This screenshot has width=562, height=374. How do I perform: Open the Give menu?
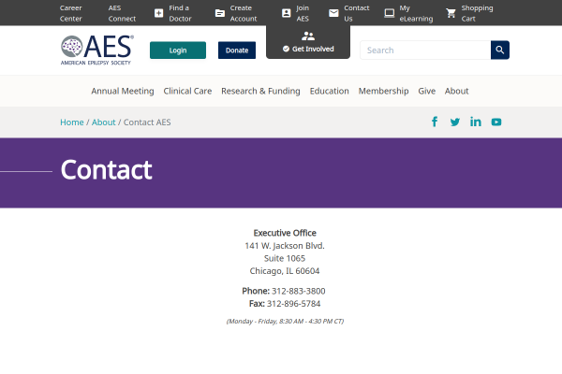click(x=426, y=91)
